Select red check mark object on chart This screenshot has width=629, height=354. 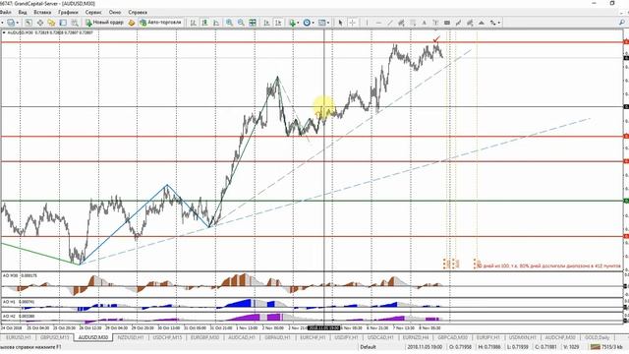[x=436, y=39]
